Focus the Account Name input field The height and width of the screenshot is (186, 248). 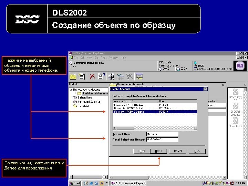click(162, 134)
